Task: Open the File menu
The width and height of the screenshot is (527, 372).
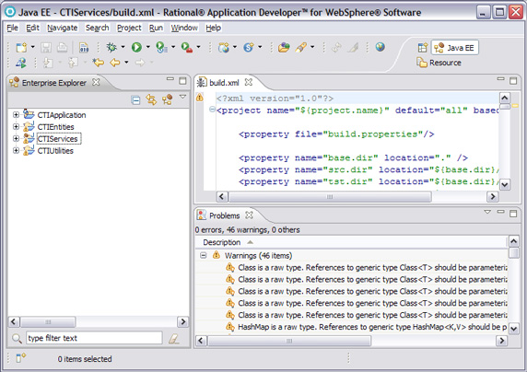Action: tap(12, 28)
